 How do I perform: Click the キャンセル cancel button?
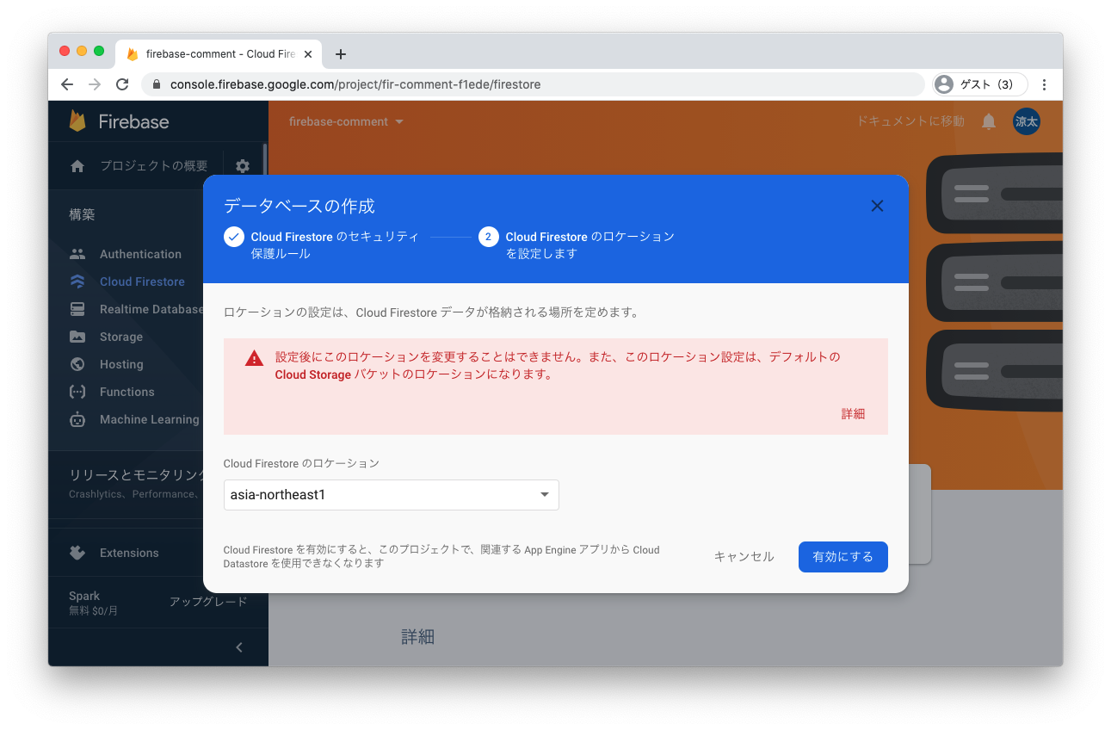click(744, 557)
